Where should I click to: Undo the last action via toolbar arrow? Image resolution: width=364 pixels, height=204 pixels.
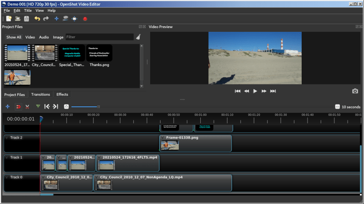tap(37, 19)
